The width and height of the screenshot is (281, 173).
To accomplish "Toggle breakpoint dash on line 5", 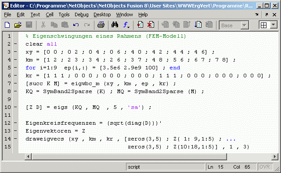I will 15,68.
